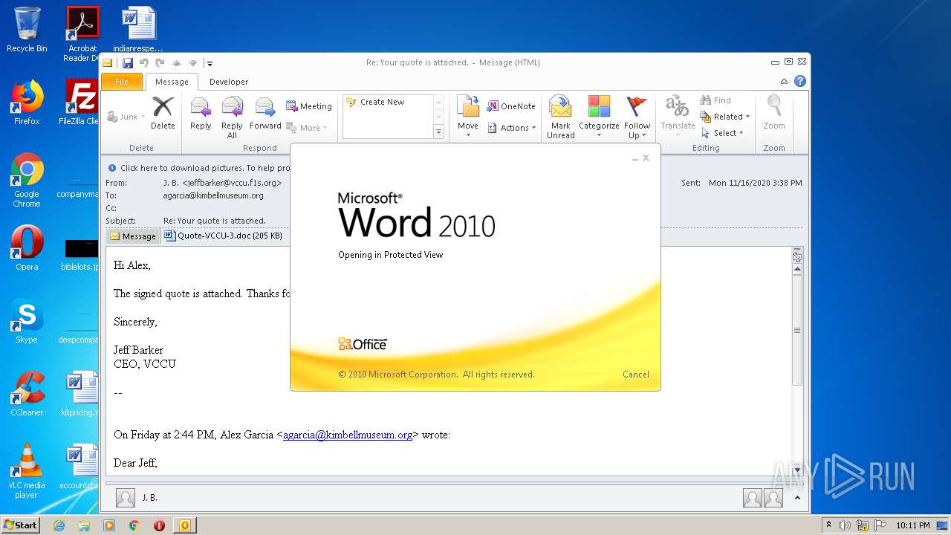Open the Move dropdown

468,117
